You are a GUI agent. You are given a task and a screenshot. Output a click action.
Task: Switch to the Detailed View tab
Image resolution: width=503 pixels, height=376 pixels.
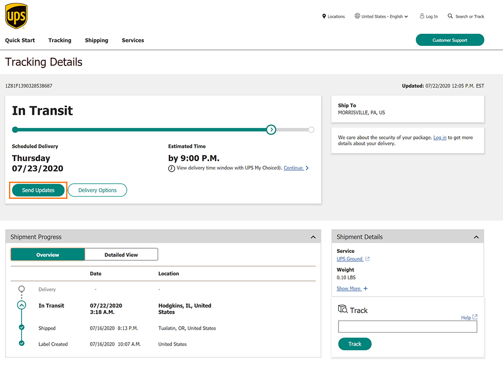(121, 255)
